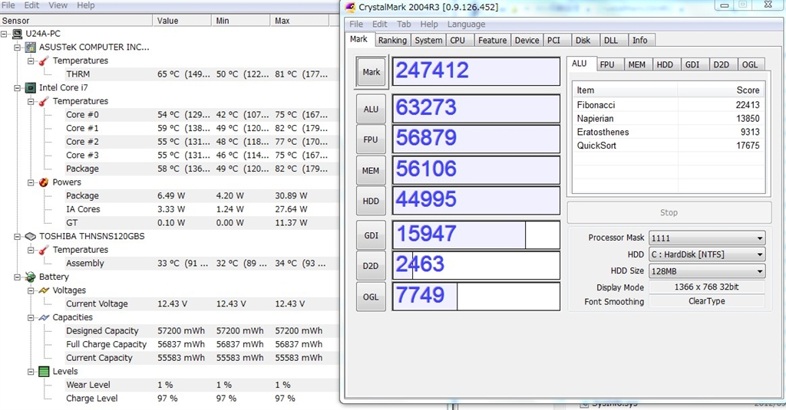
Task: Open the HDD drive selection dropdown
Action: [707, 254]
